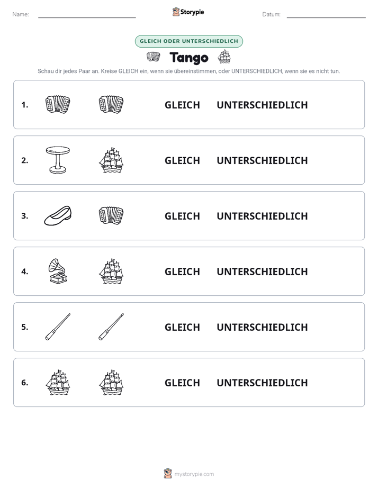This screenshot has width=378, height=489.
Task: Click the Storypie logo at top
Action: [188, 12]
